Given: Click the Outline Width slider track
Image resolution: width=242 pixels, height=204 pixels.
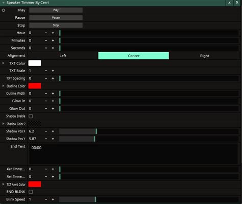Looking at the screenshot, I should coord(149,94).
